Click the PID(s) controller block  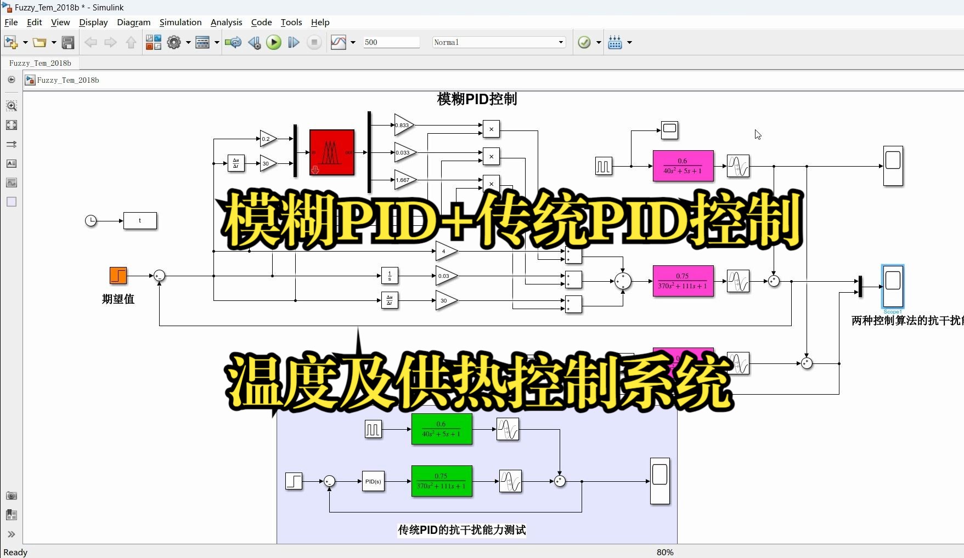[373, 481]
